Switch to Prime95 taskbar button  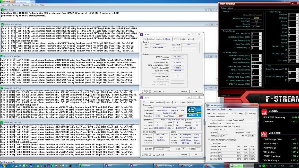tap(91, 166)
